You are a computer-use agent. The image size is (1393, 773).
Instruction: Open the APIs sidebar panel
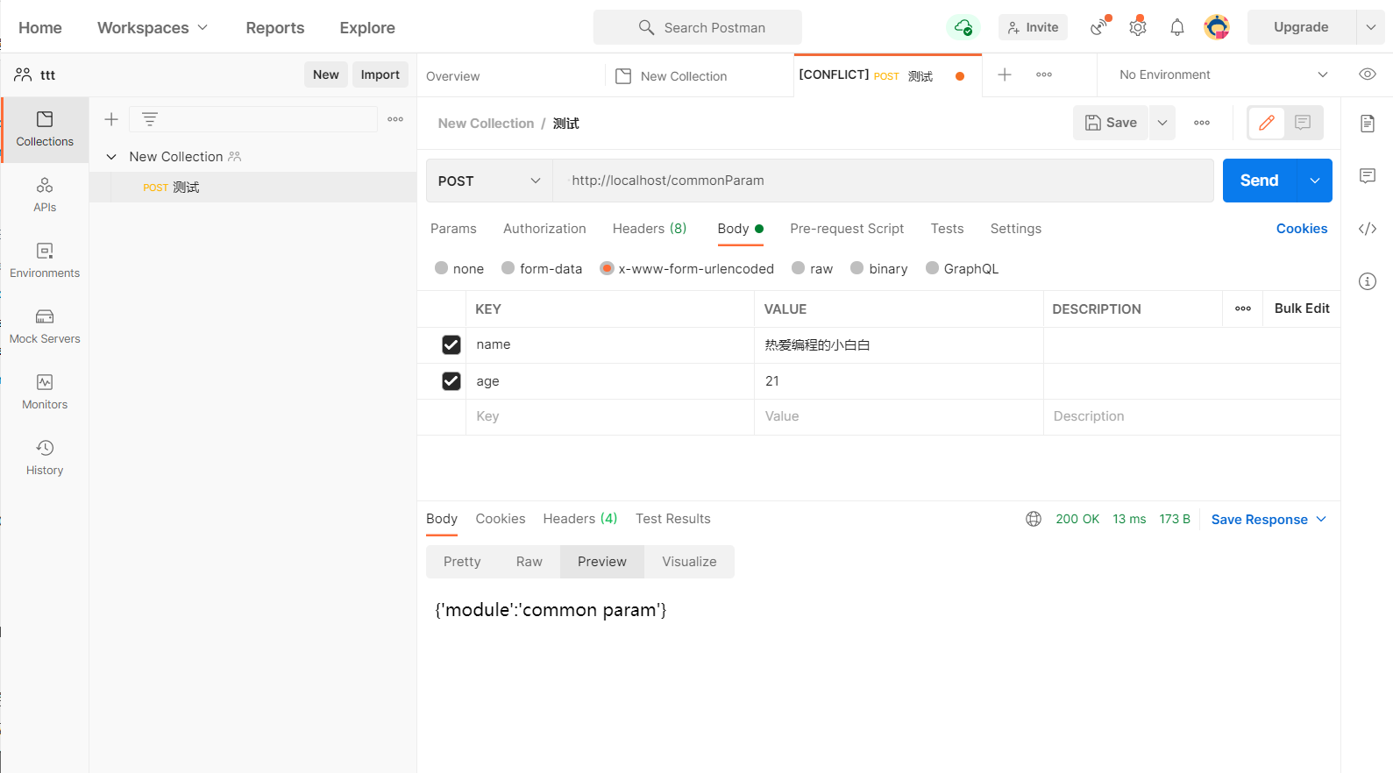[x=45, y=195]
